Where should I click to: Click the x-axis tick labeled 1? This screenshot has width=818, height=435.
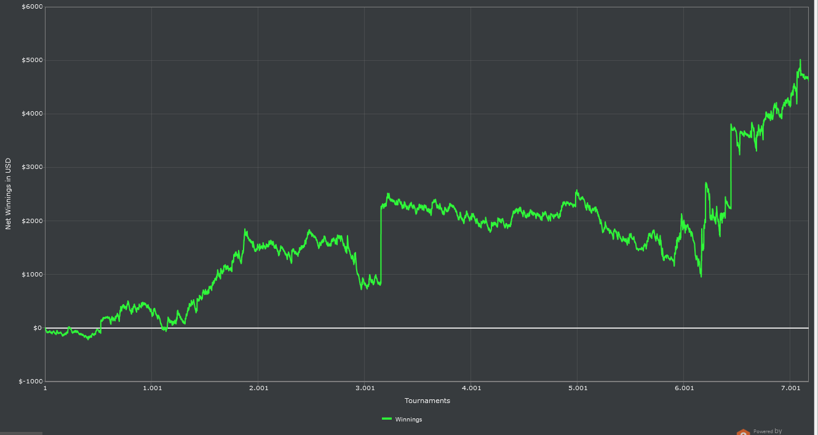tap(46, 388)
